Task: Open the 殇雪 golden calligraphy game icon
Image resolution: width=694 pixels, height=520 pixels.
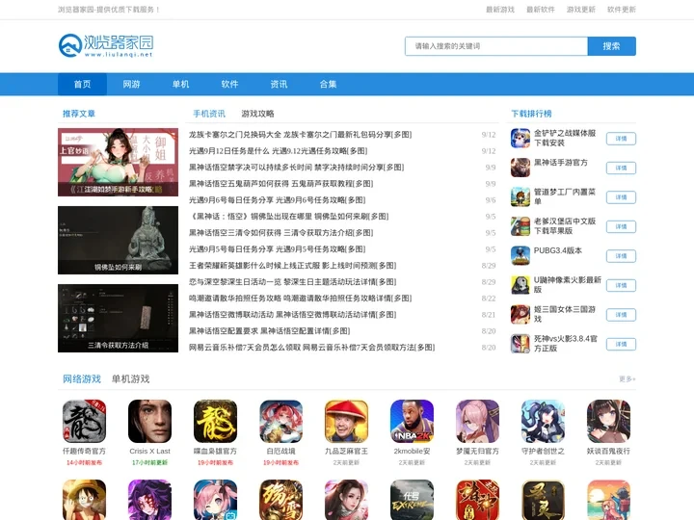Action: click(281, 500)
